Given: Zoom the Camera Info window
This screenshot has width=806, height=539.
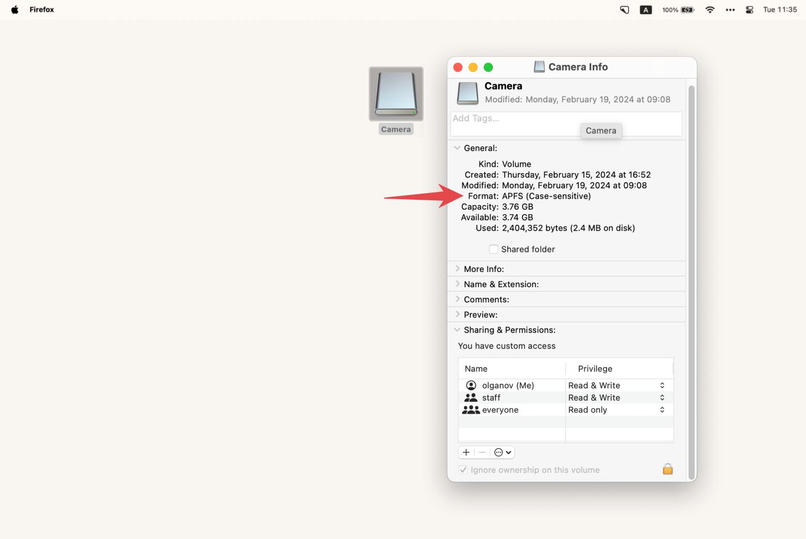Looking at the screenshot, I should point(488,67).
